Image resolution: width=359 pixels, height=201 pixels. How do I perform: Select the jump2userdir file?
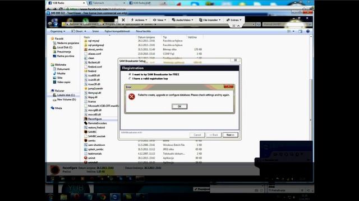tap(94, 88)
